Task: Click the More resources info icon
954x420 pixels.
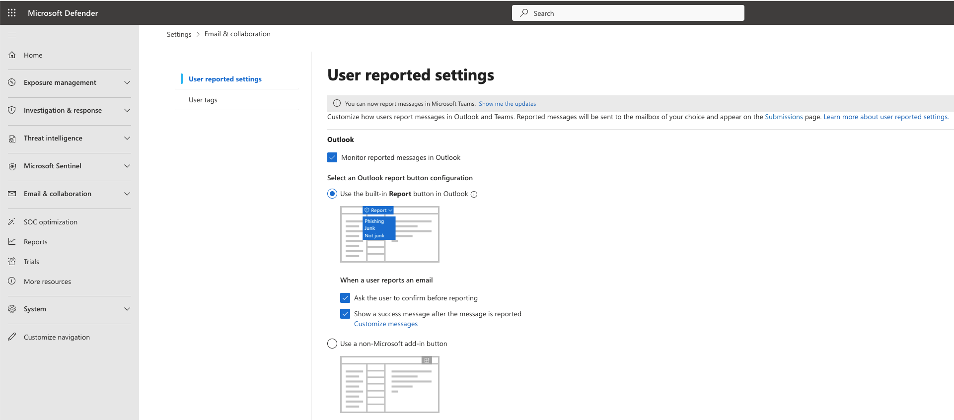Action: point(12,281)
